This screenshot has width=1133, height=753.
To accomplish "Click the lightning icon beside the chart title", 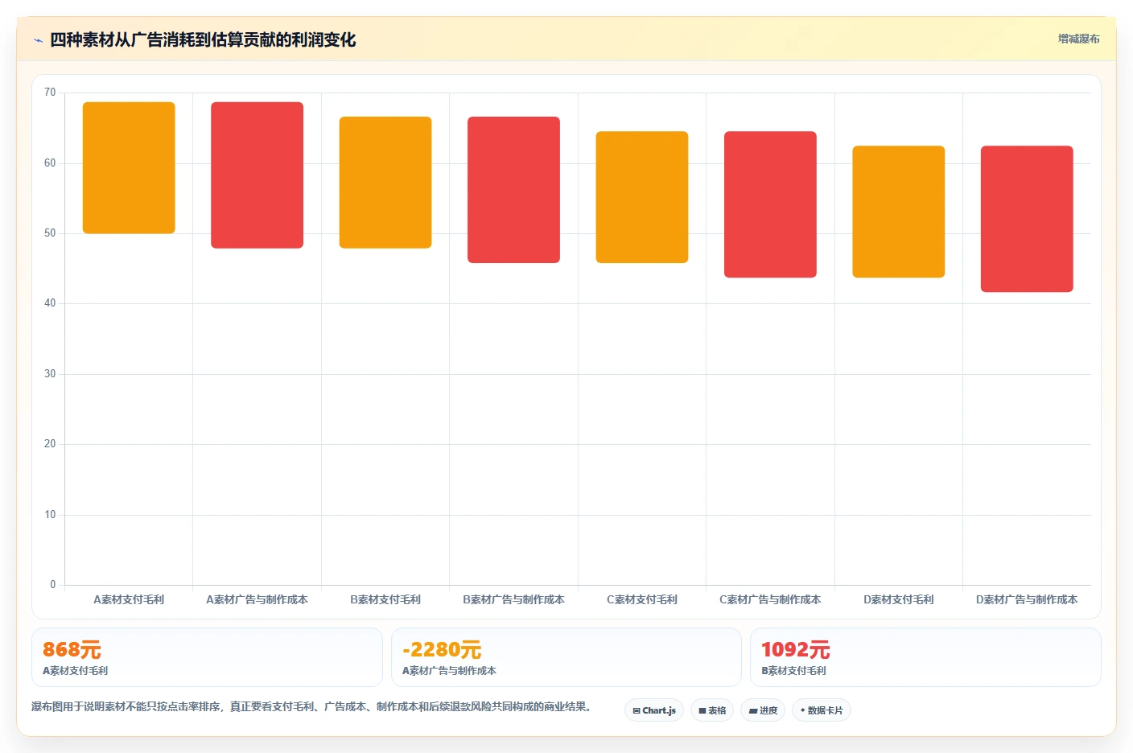I will tap(38, 40).
